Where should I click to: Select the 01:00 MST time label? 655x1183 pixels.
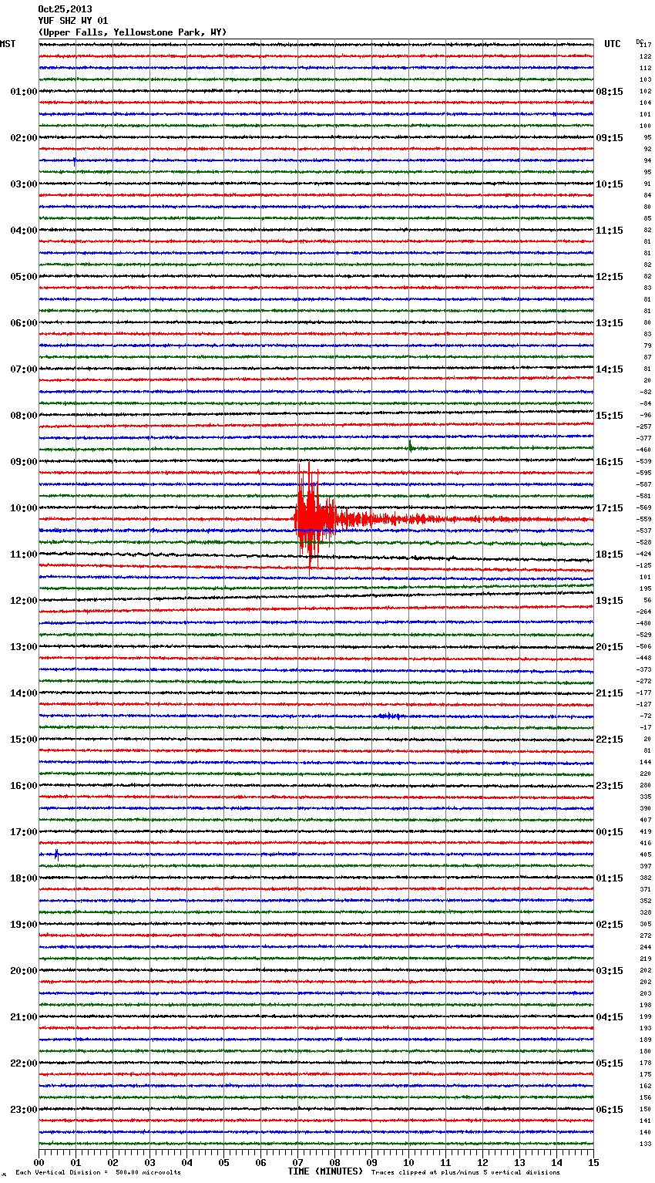point(24,92)
